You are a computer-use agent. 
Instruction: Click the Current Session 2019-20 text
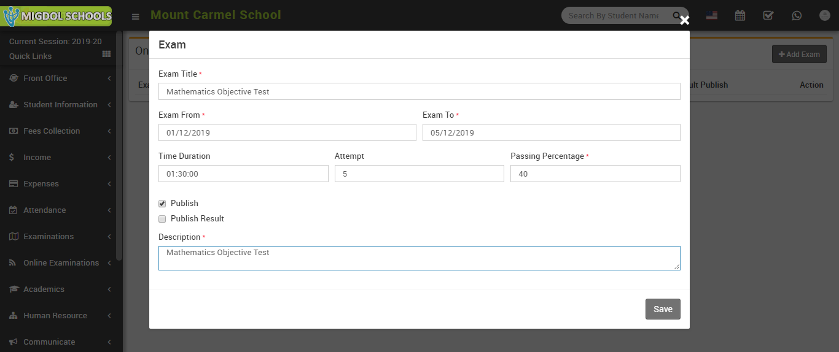pyautogui.click(x=55, y=42)
